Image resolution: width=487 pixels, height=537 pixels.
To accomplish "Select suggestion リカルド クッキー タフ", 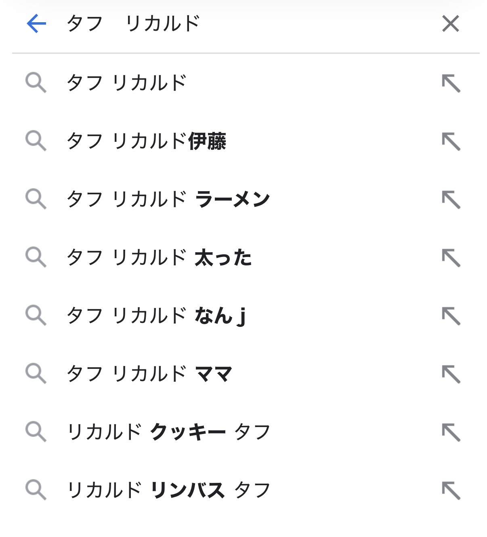I will click(x=169, y=432).
